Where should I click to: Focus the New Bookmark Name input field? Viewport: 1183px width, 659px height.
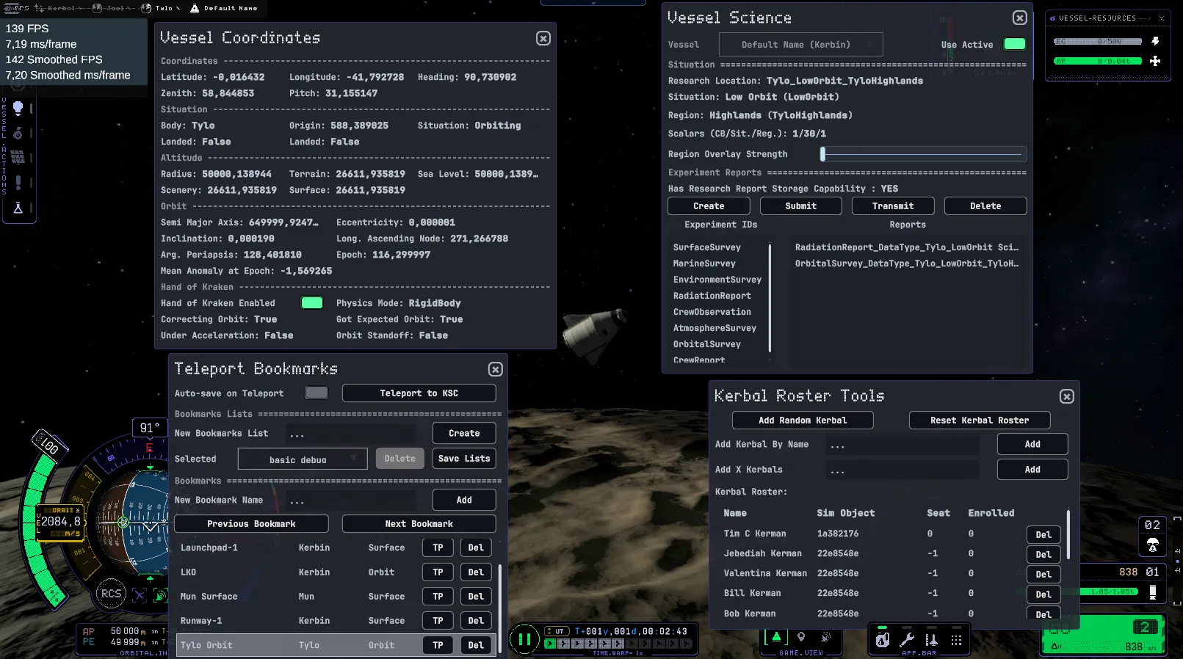pos(351,500)
